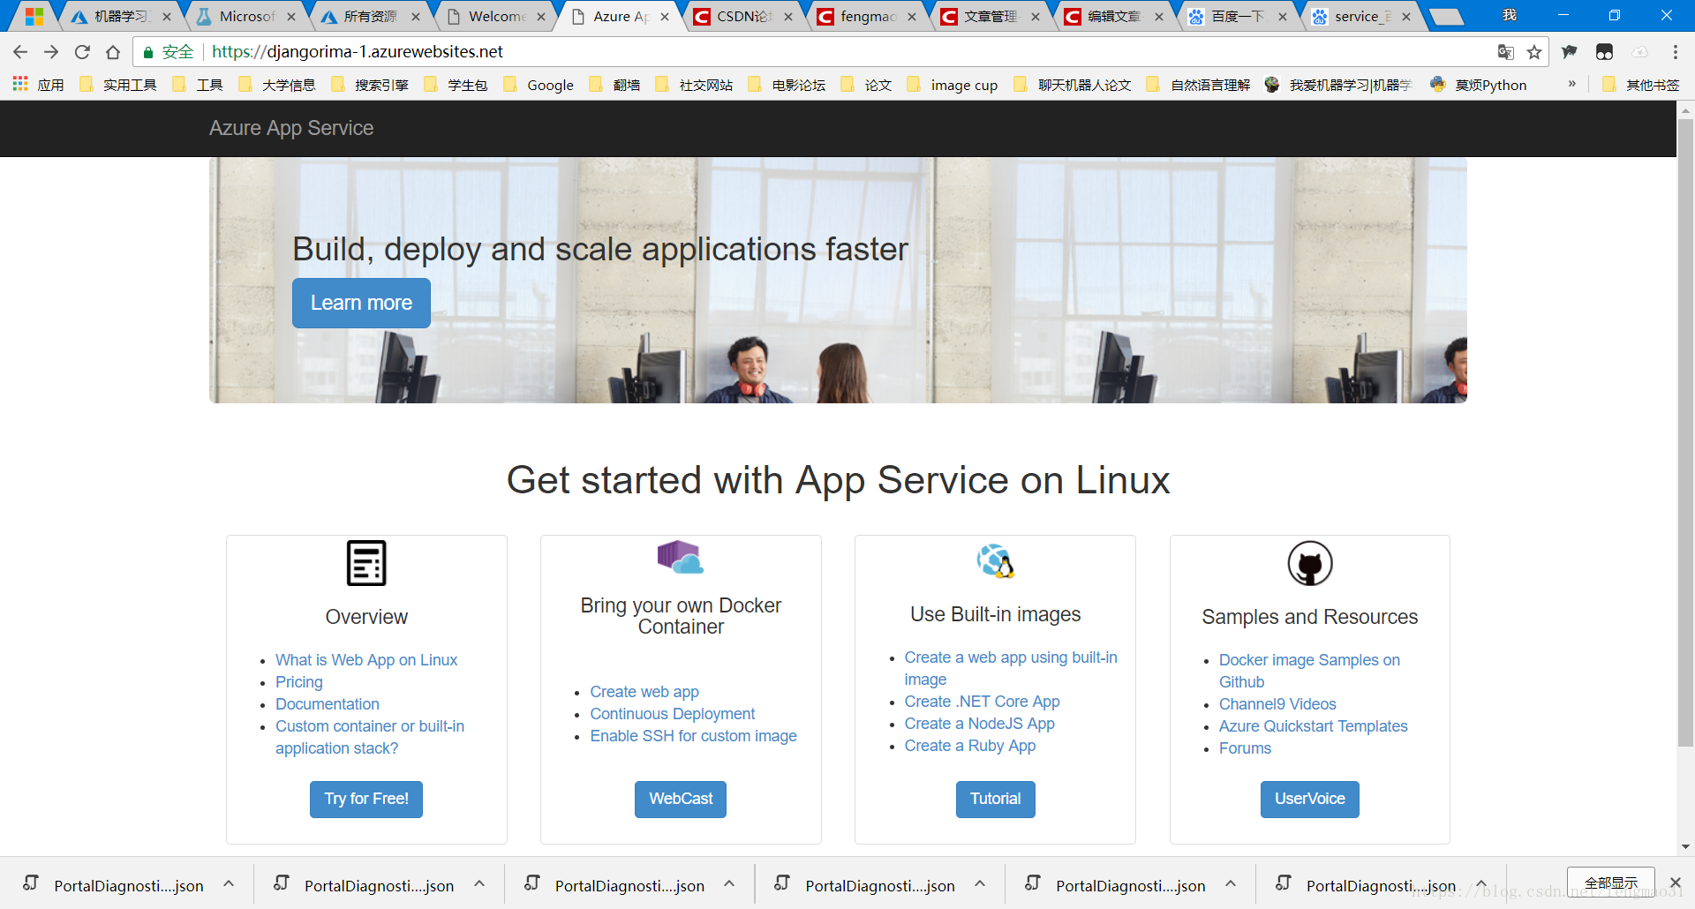Open the browser home page
Viewport: 1695px width, 909px height.
pos(113,52)
